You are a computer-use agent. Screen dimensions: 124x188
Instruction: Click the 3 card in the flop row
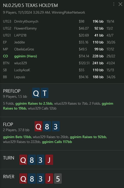(56, 126)
